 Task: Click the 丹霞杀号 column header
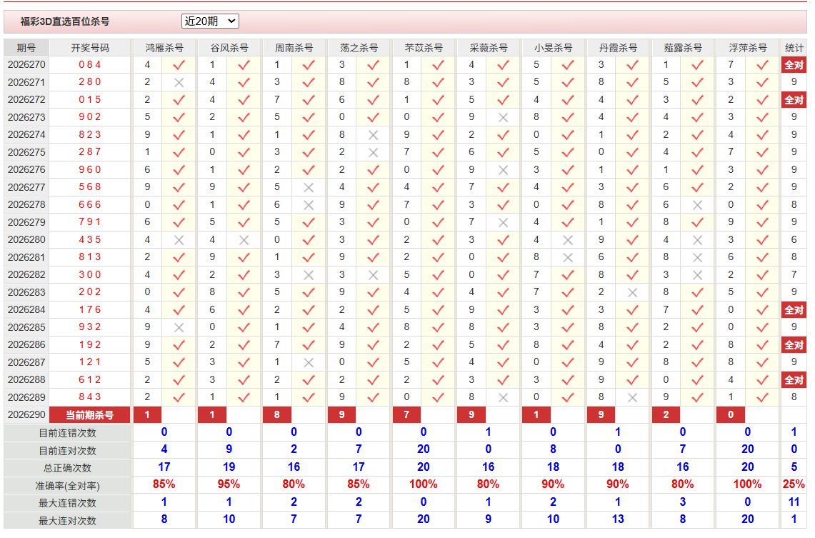click(x=618, y=48)
